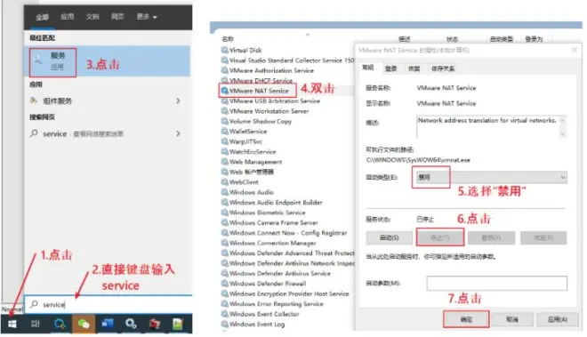This screenshot has width=587, height=337.
Task: Expand the 组件服务 result chevron
Action: 178,100
